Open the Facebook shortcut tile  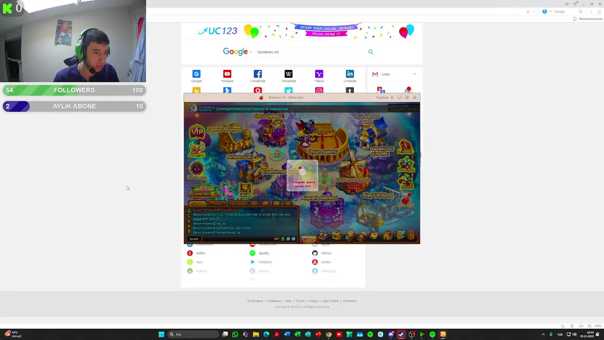258,76
